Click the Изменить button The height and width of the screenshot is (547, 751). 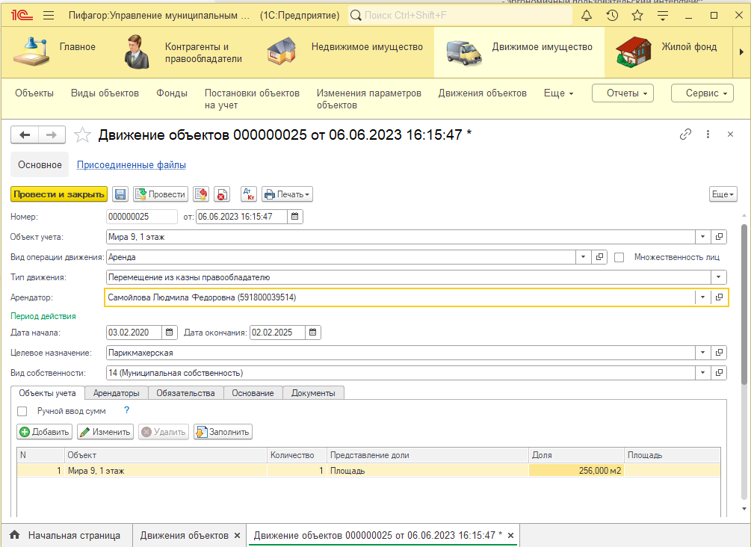[105, 432]
